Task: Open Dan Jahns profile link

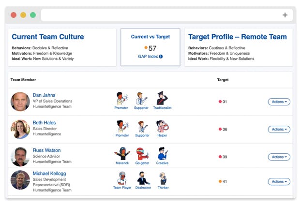Action: tap(44, 95)
